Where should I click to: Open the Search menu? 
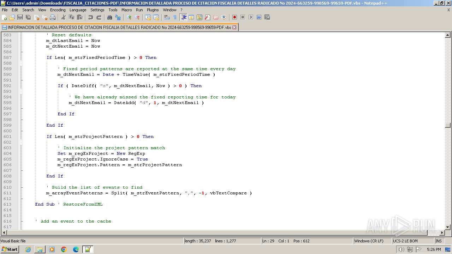(28, 10)
